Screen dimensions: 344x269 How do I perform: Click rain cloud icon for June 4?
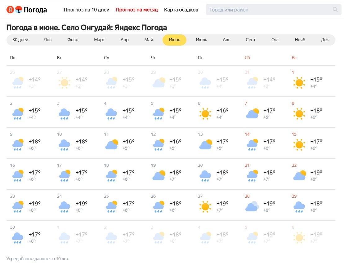tap(111, 114)
